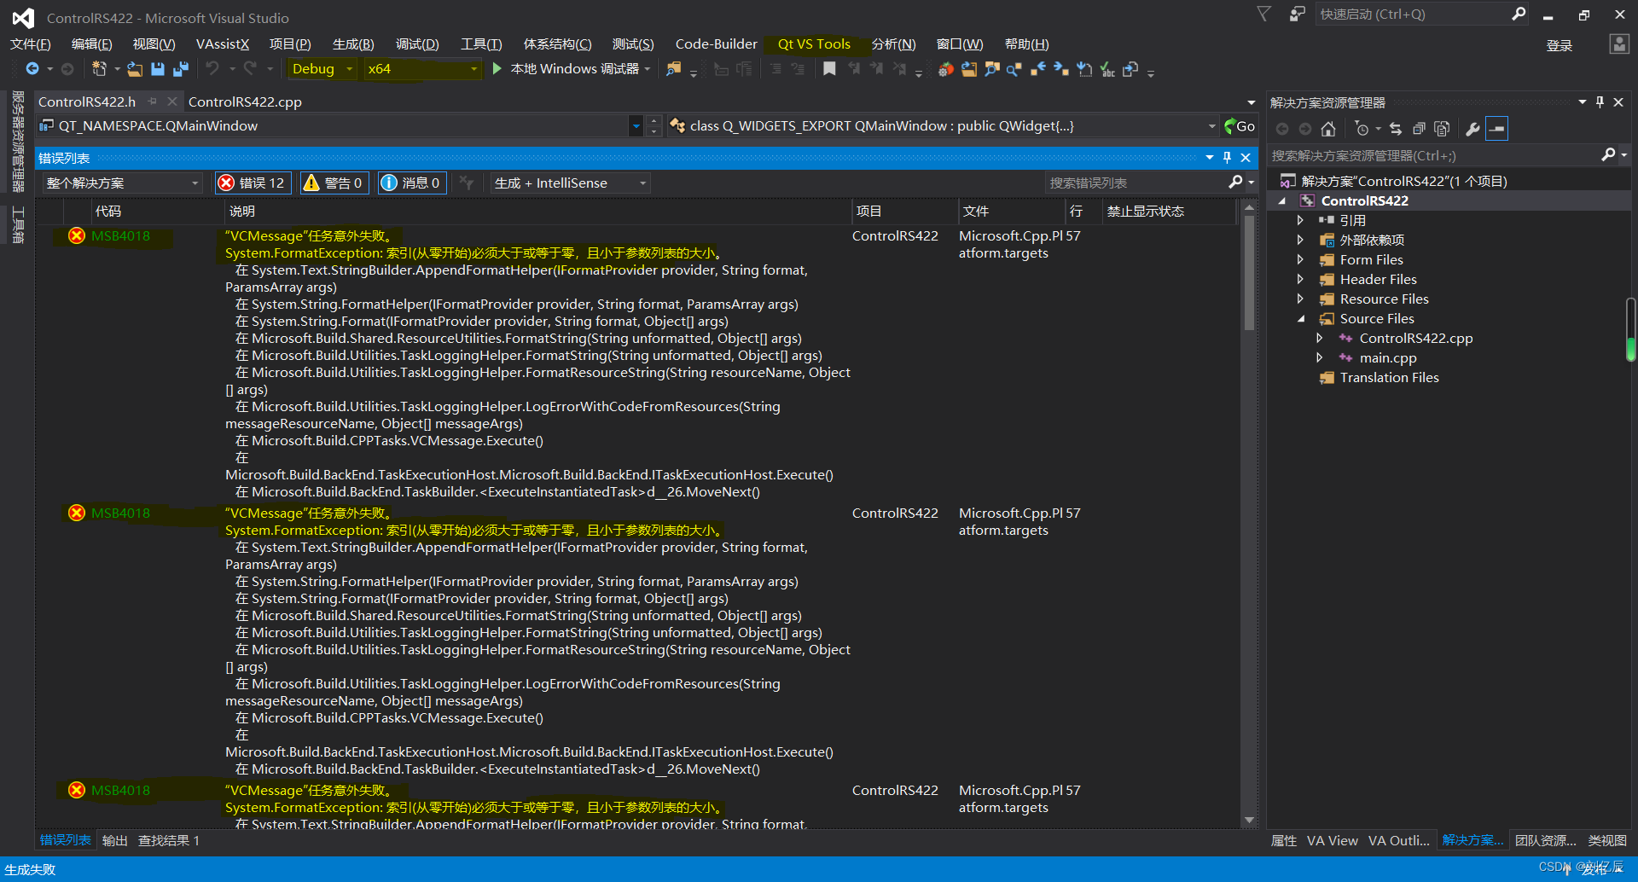Switch to the 查找结果 1 tab

click(169, 841)
